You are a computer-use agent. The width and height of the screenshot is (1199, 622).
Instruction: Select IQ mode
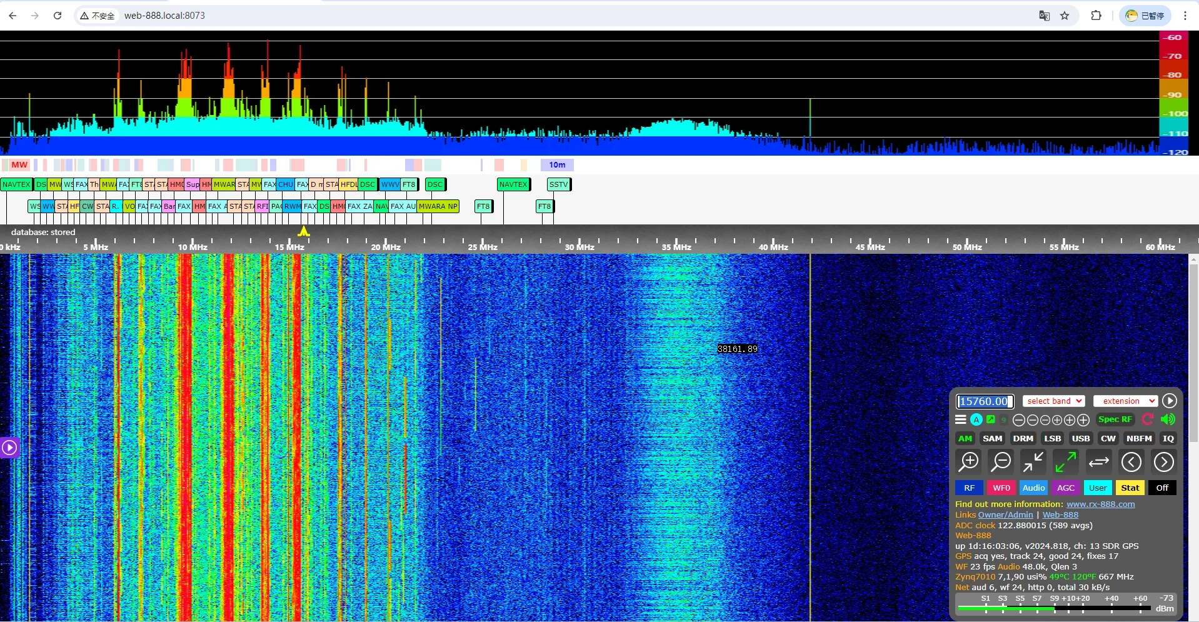1168,438
